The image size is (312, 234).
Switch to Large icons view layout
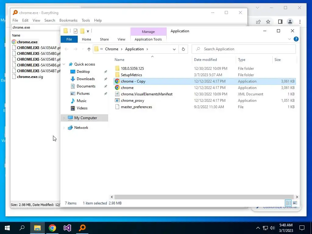click(x=295, y=203)
